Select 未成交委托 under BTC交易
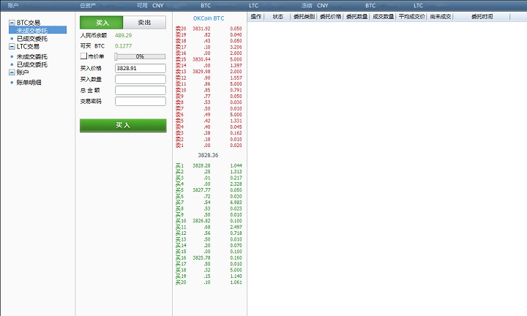 pos(31,31)
